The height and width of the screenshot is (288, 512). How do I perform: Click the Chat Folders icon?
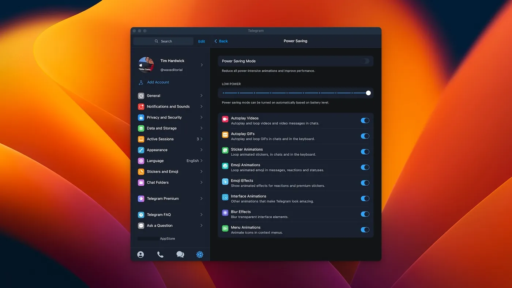(141, 182)
